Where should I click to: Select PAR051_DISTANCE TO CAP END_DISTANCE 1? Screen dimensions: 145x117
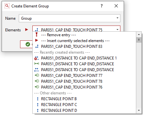[84, 58]
